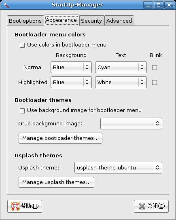Open the Advanced tab
The height and width of the screenshot is (220, 176).
[119, 21]
